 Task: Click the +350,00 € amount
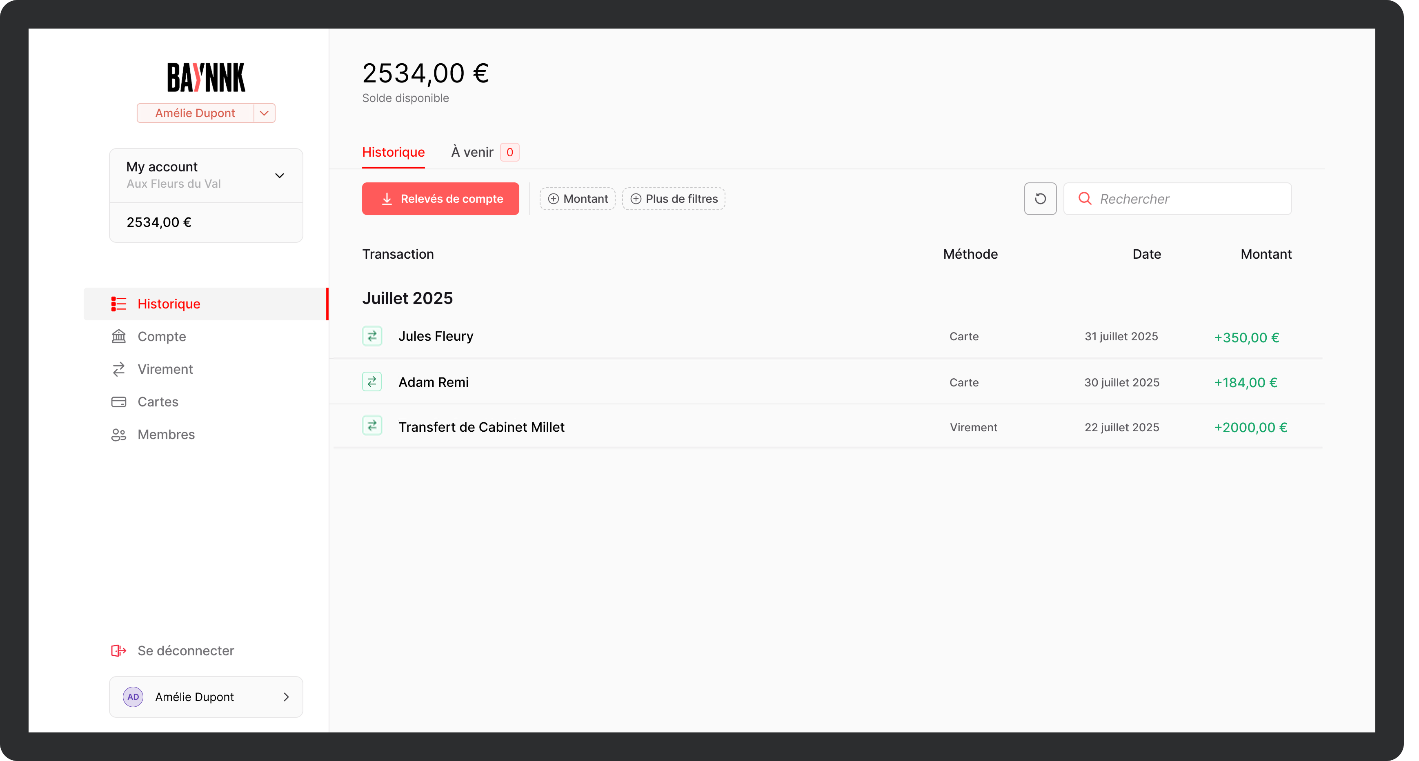(1247, 337)
